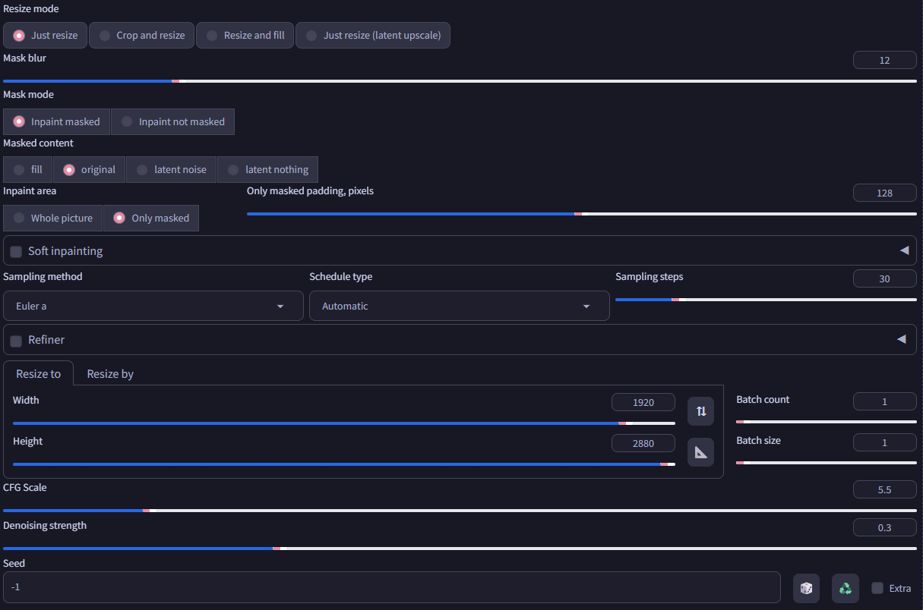The width and height of the screenshot is (923, 610).
Task: Click the Sampling steps value field
Action: 885,278
